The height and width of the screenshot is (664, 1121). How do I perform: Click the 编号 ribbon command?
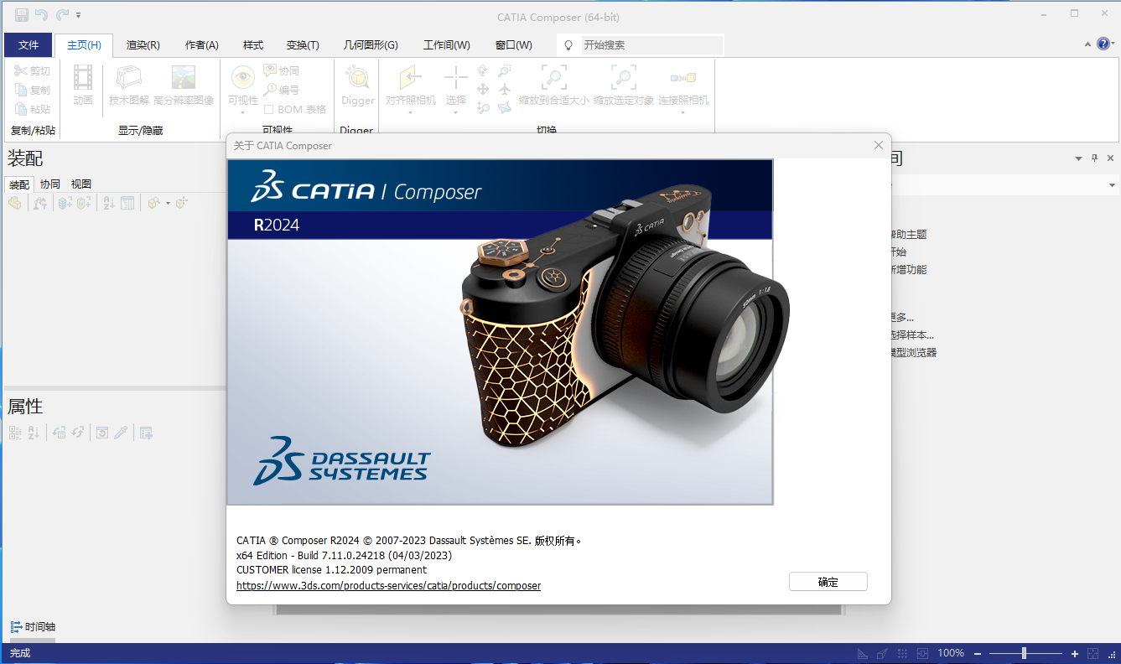(281, 90)
